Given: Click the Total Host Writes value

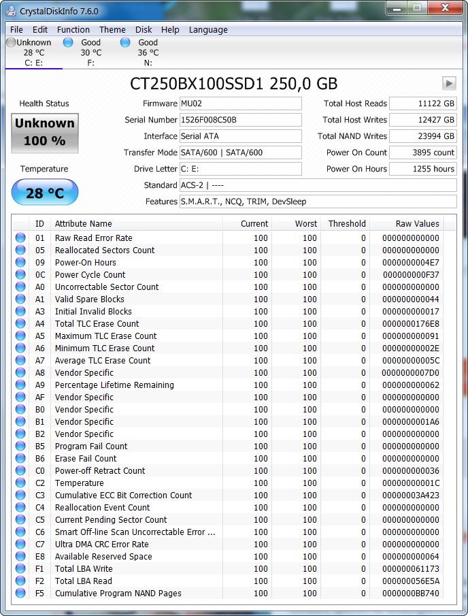Looking at the screenshot, I should pyautogui.click(x=423, y=120).
